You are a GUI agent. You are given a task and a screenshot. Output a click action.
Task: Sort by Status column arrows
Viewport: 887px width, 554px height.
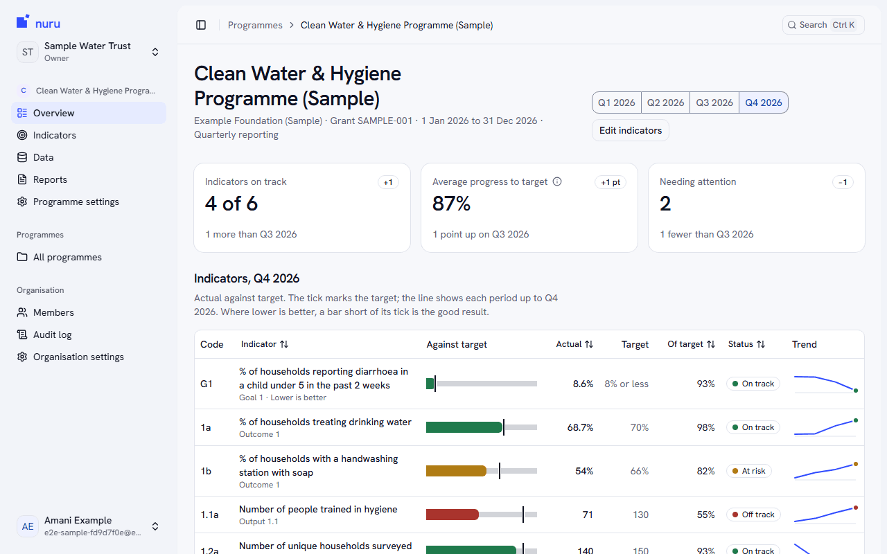coord(761,344)
